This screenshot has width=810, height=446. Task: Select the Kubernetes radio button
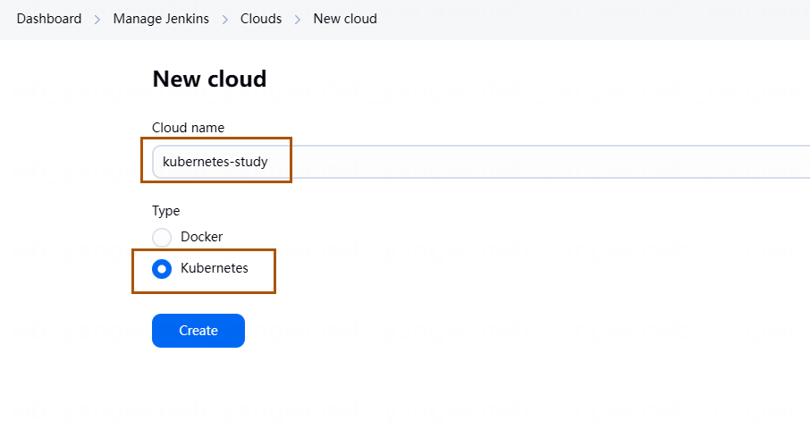point(162,269)
